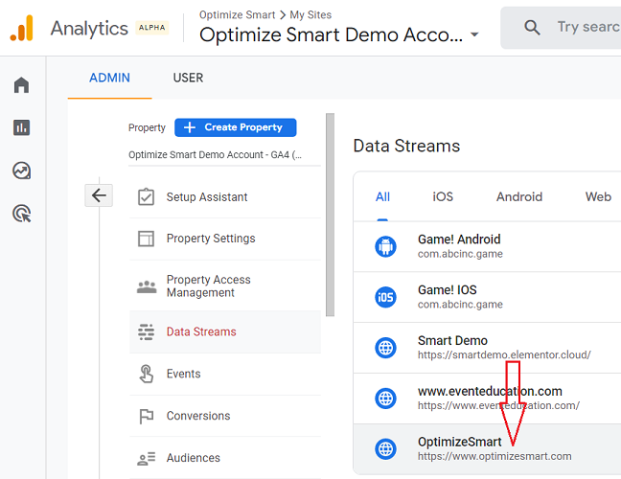Open Events menu item
The image size is (621, 479).
(x=225, y=374)
